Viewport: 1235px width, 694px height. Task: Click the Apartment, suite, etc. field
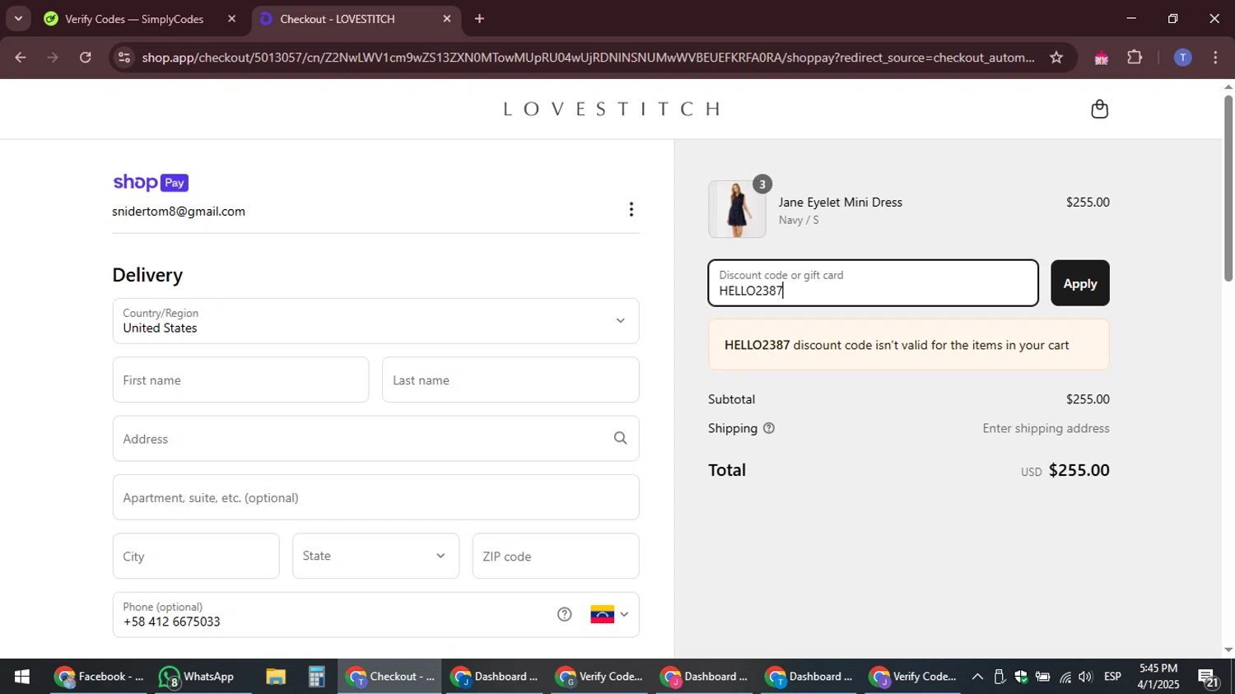coord(375,497)
